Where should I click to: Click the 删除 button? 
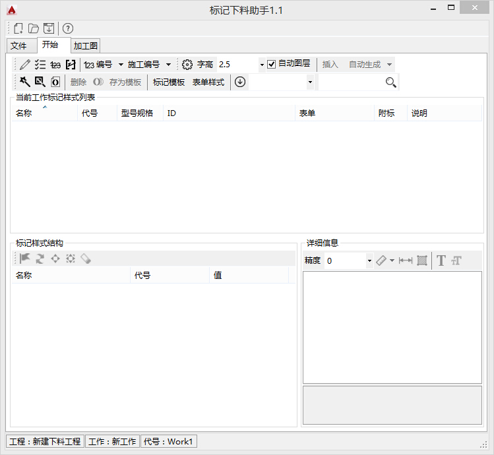(x=78, y=82)
